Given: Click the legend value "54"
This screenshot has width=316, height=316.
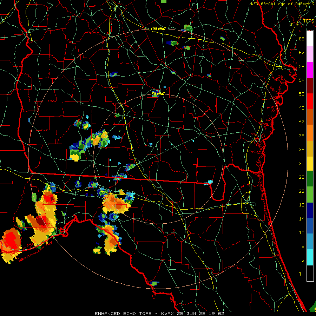Looking at the screenshot, I should coord(302,80).
